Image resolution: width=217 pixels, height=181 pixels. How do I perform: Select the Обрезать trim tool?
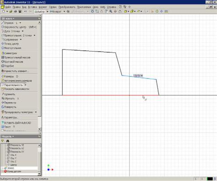tap(10, 98)
